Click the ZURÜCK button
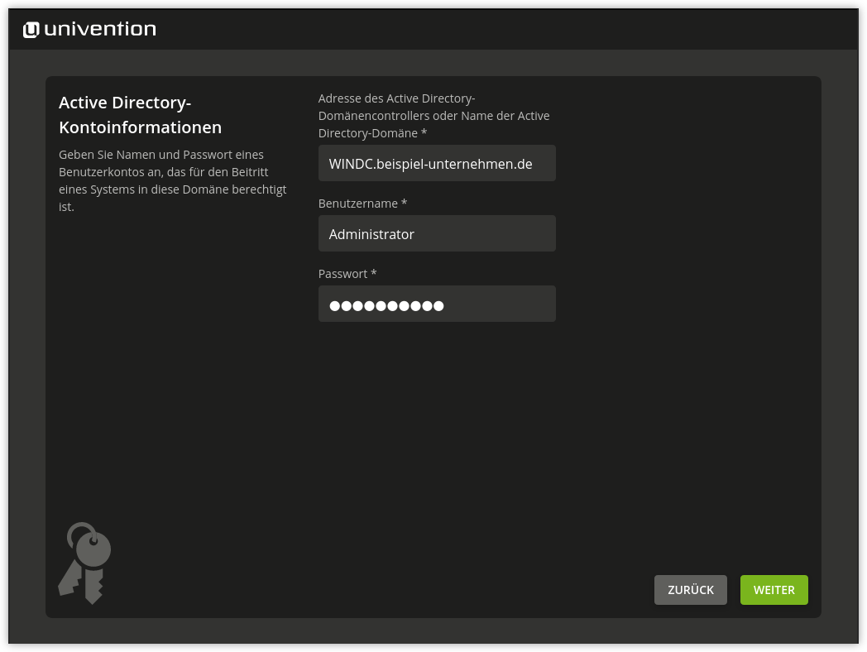Viewport: 867px width, 652px height. [690, 589]
